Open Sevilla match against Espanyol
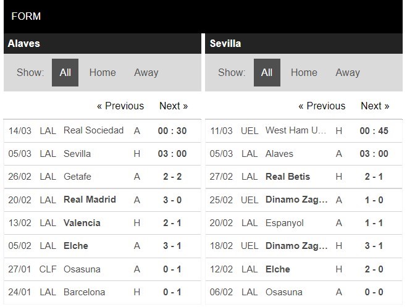Screen dimensions: 407x307 click(x=304, y=223)
